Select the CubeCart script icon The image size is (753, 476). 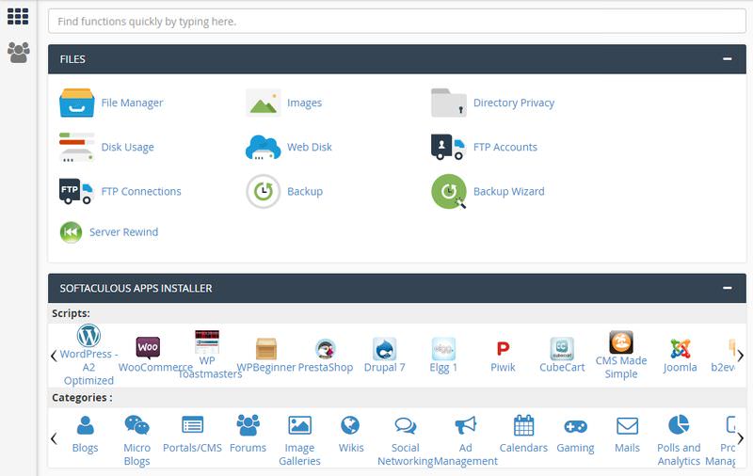(x=562, y=349)
